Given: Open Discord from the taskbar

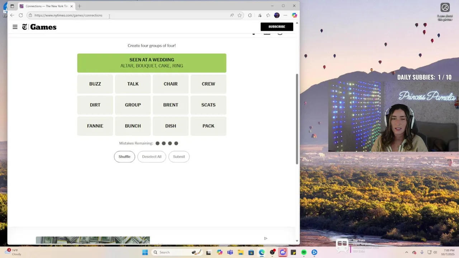Looking at the screenshot, I should pos(283,252).
